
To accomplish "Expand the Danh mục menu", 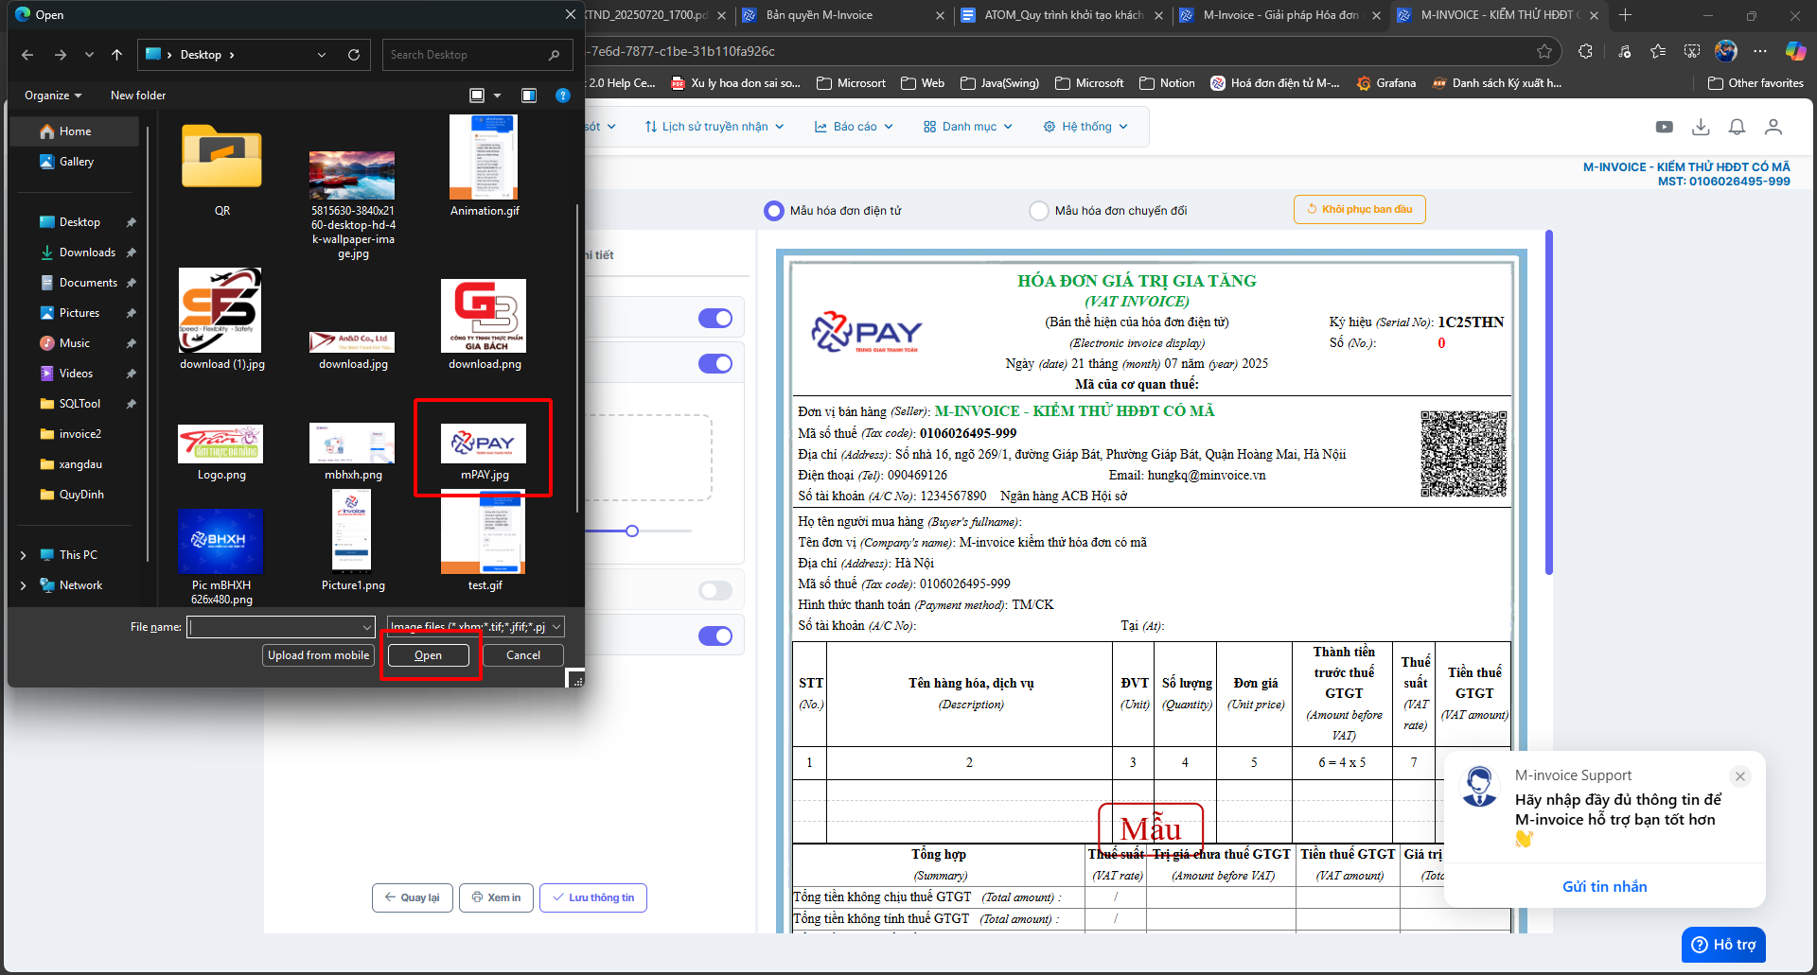I will (x=968, y=127).
